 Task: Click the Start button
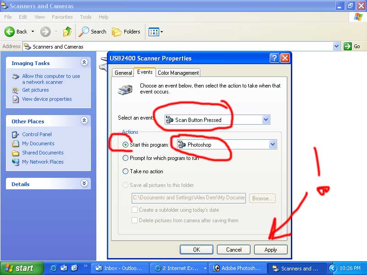(22, 268)
